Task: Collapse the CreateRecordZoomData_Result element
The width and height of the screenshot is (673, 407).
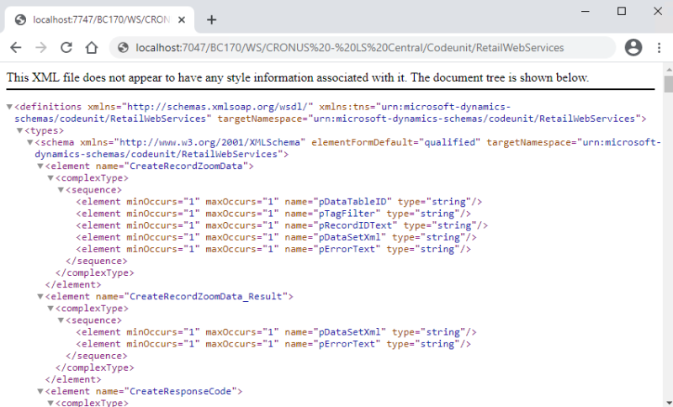Action: [x=41, y=297]
